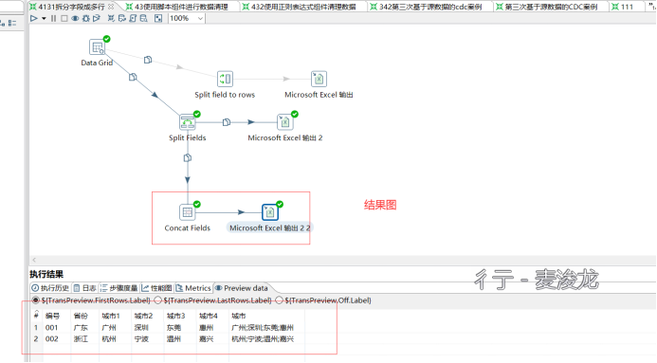Open the Metrics tab
Screen dimensions: 657x363
pos(193,288)
